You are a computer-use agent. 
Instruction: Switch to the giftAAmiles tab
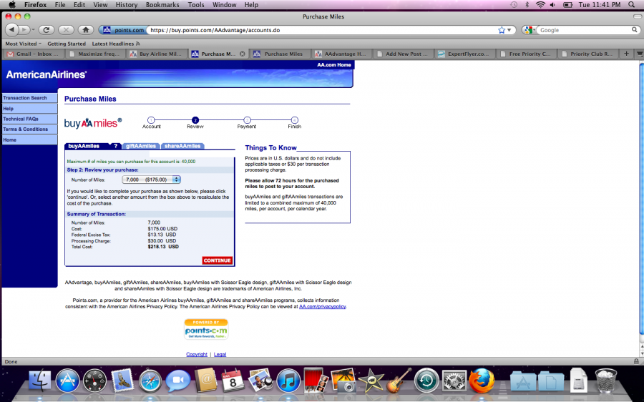pyautogui.click(x=141, y=146)
